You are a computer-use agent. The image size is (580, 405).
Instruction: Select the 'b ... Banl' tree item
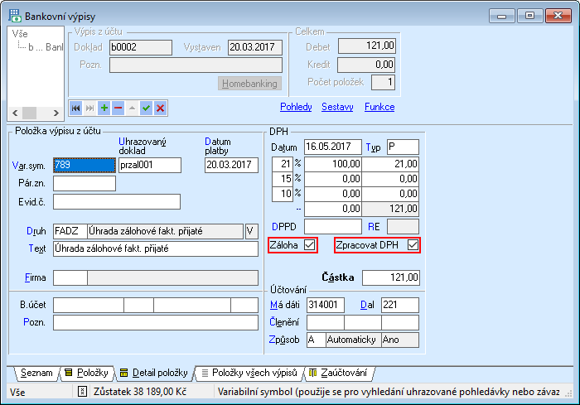tap(46, 47)
